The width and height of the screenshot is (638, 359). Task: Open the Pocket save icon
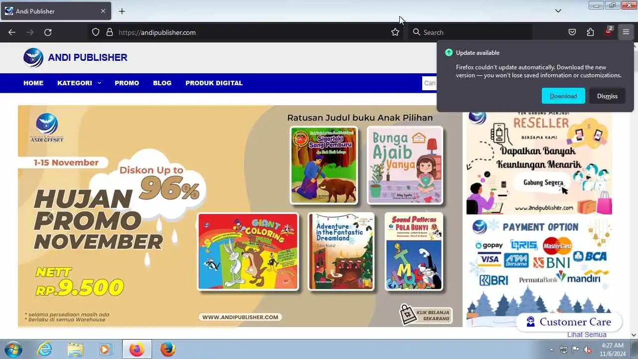tap(572, 32)
